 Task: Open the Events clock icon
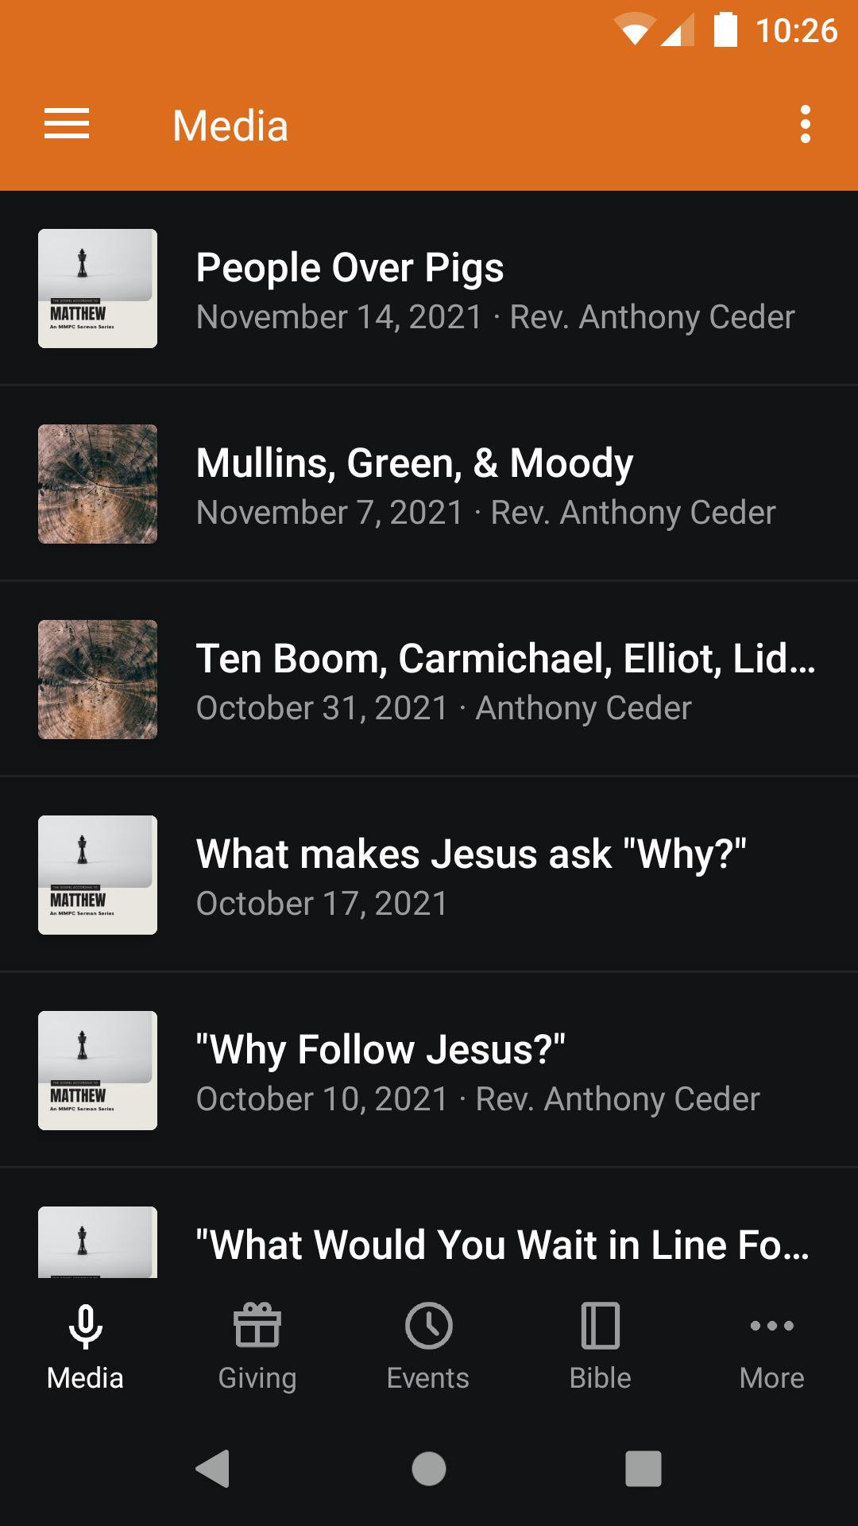pos(429,1327)
